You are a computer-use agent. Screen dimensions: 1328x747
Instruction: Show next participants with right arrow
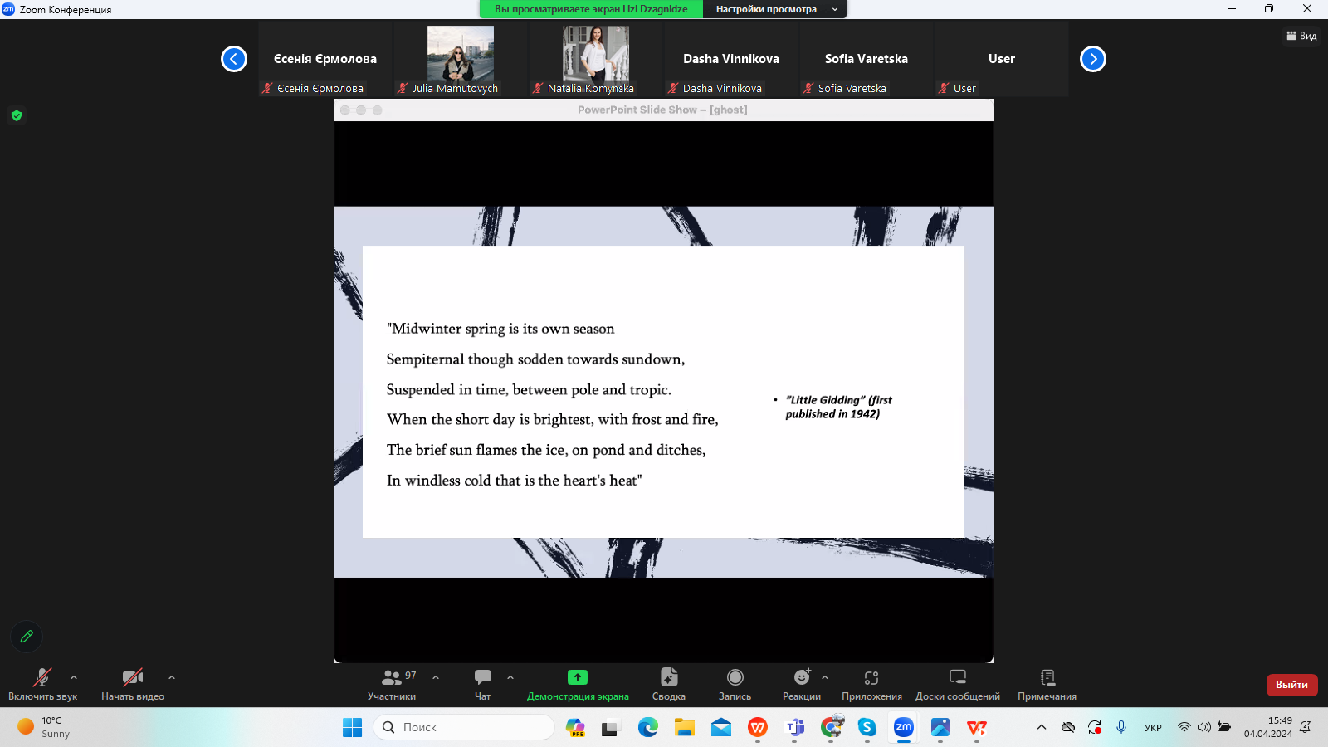coord(1093,59)
